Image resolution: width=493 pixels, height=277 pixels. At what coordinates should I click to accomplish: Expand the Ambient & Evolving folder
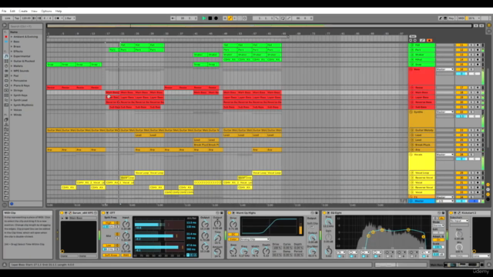(12, 37)
